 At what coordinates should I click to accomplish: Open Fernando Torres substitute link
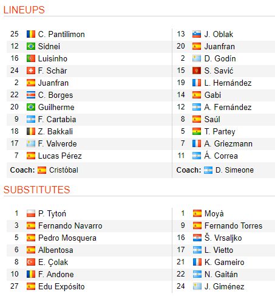(233, 225)
